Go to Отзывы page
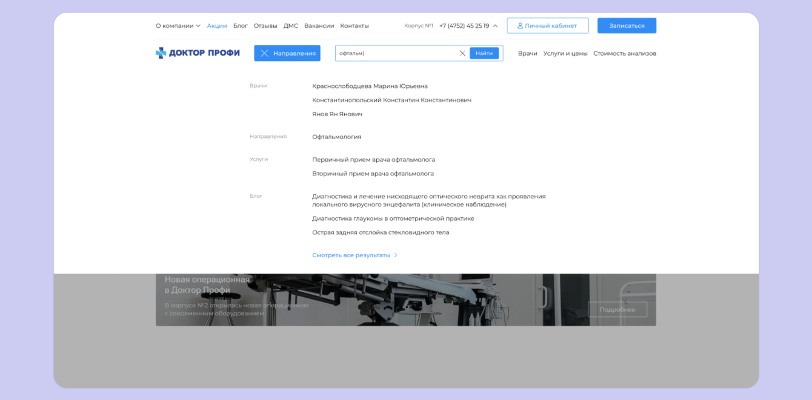The height and width of the screenshot is (400, 812). coord(265,26)
